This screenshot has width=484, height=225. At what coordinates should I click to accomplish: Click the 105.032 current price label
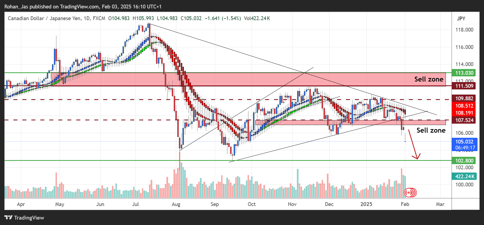point(464,142)
